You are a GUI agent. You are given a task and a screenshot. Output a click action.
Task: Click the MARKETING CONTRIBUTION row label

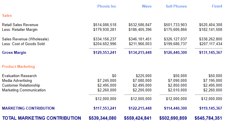[x=28, y=108]
